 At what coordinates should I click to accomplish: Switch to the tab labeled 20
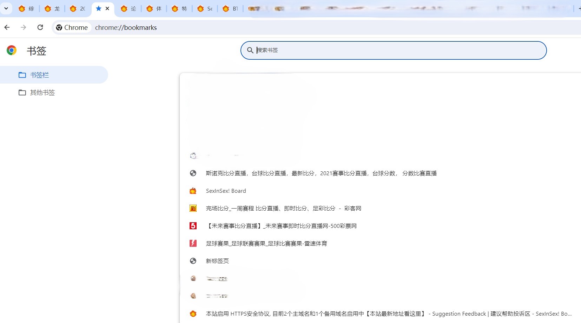click(x=78, y=9)
